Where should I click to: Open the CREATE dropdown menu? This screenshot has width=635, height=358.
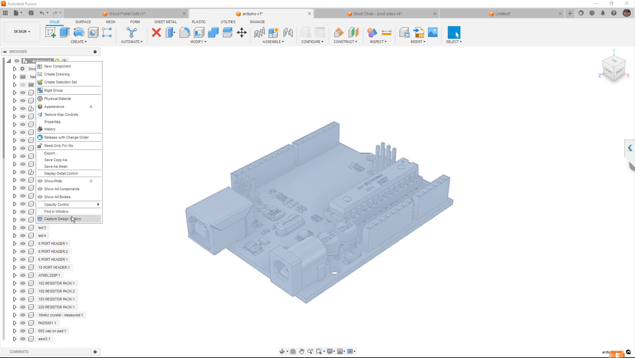79,42
